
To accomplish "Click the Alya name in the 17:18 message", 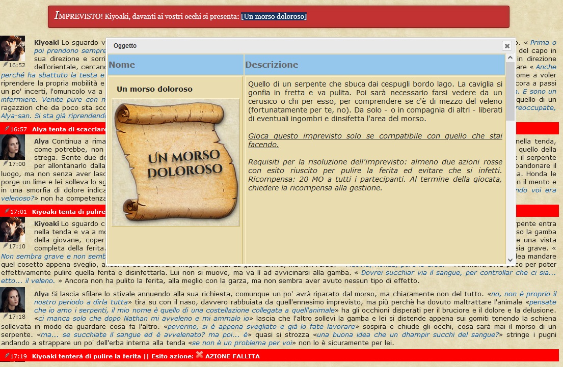I will coord(41,294).
